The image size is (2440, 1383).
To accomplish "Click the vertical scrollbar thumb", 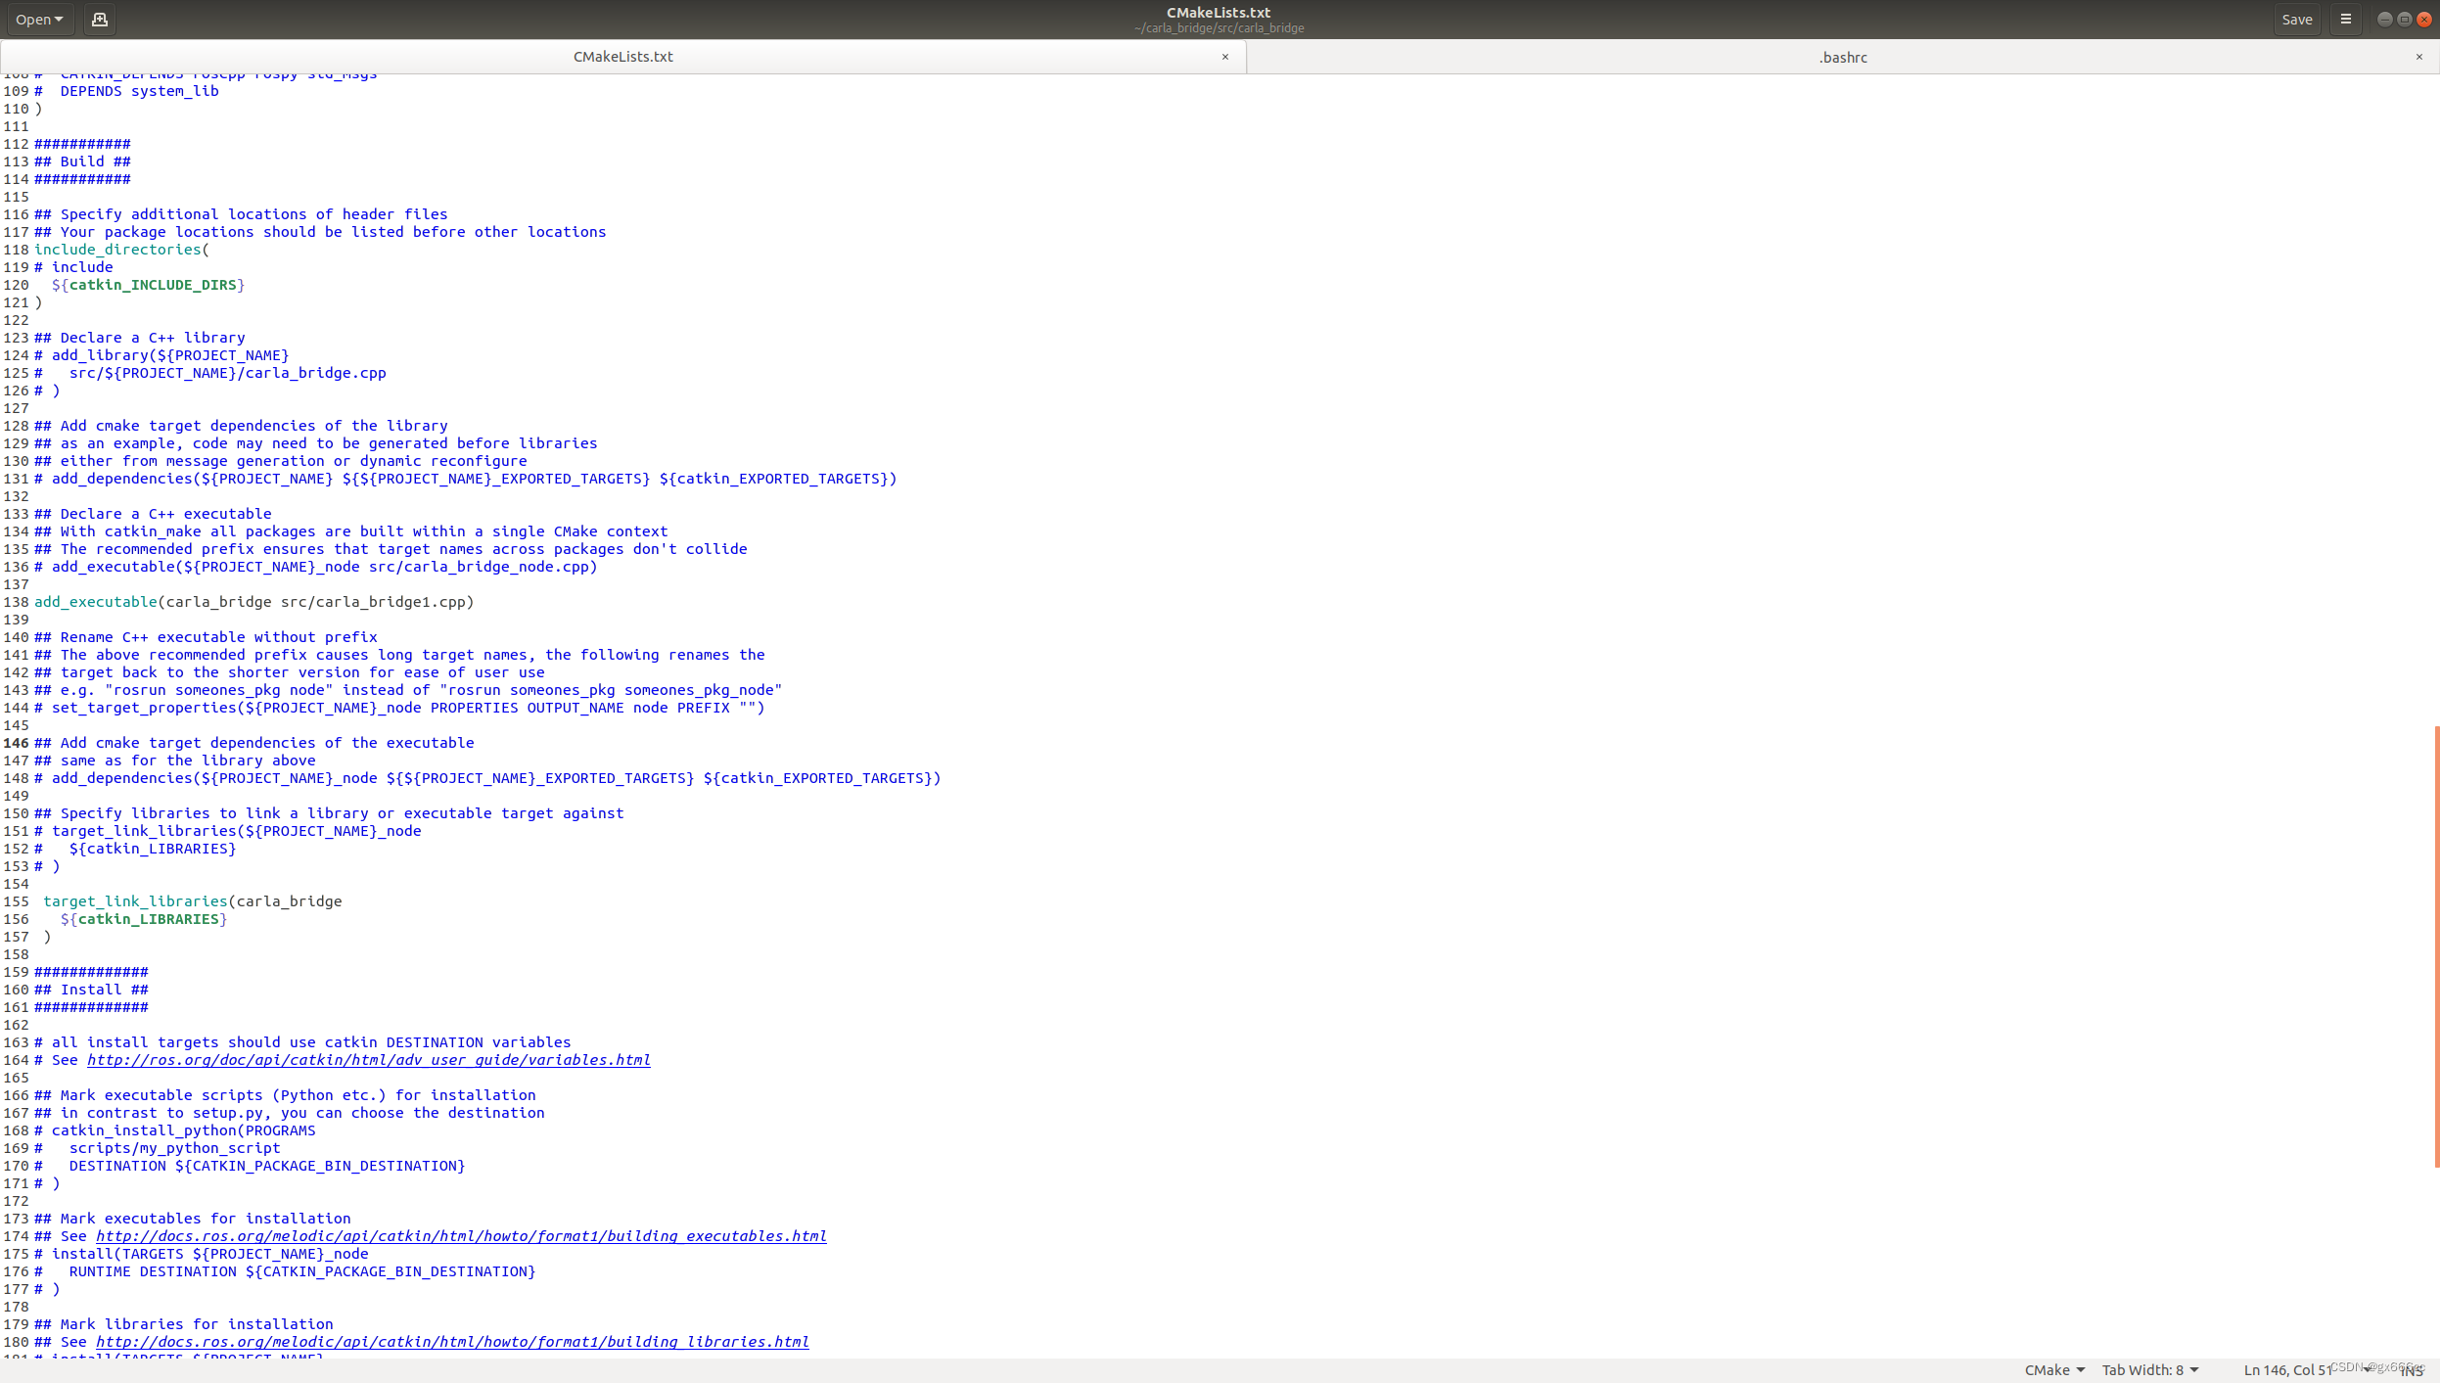I will click(2435, 945).
